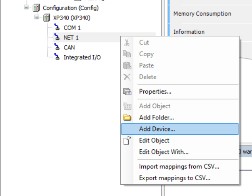Click Export mappings to CSV

point(175,178)
